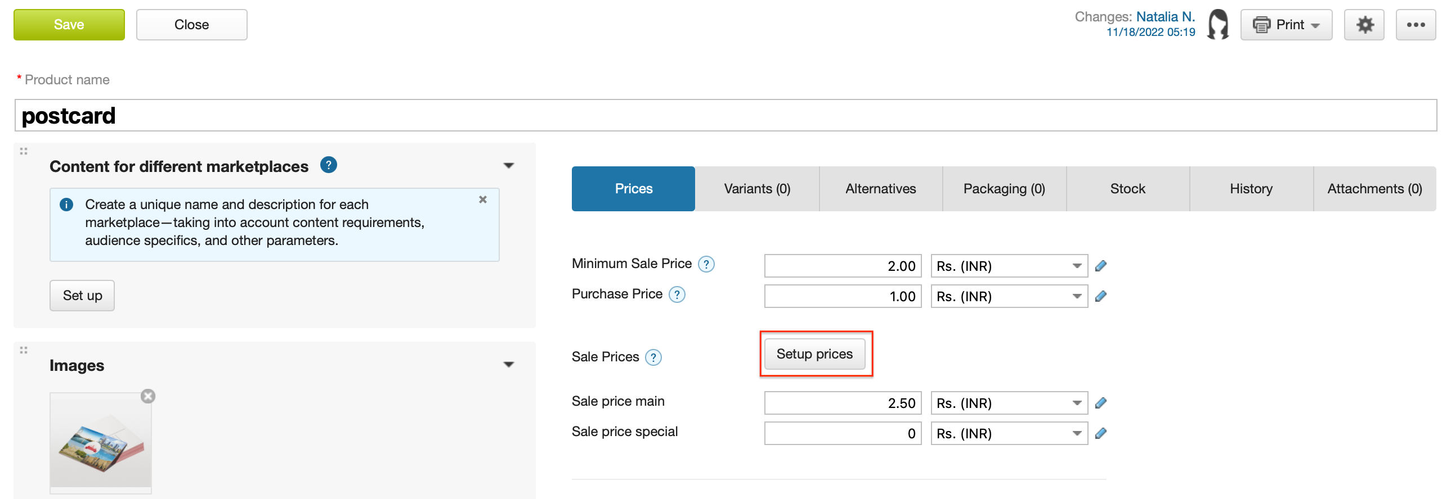The width and height of the screenshot is (1442, 499).
Task: Dismiss the marketplace info notice
Action: pyautogui.click(x=483, y=199)
